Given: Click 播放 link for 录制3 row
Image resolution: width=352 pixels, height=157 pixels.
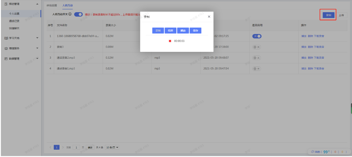Looking at the screenshot, I should pos(304,47).
